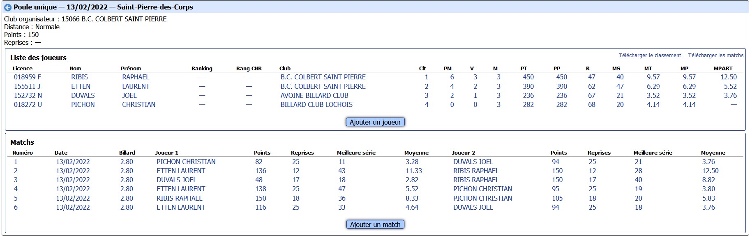Click RIBIS's club B.C. COLBERT SAINT PIERRE
This screenshot has height=236, width=752.
pyautogui.click(x=323, y=77)
